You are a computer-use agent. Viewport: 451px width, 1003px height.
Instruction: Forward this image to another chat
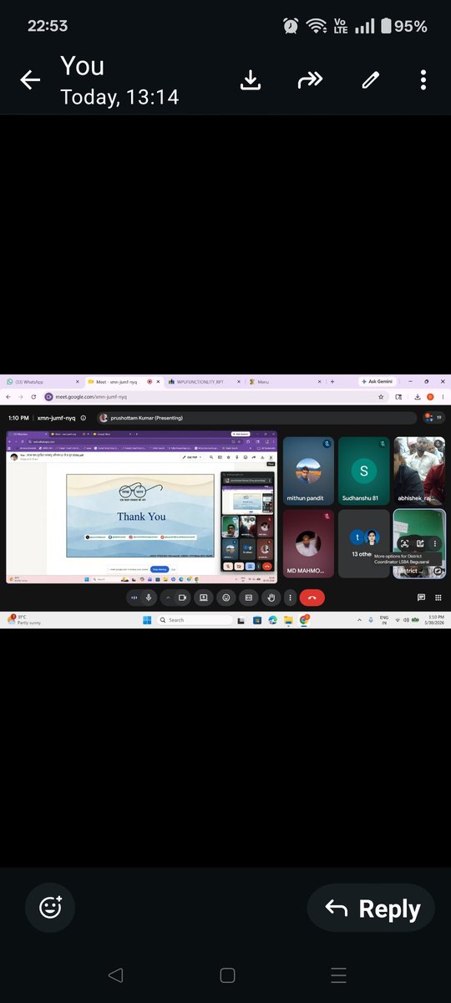[x=310, y=80]
